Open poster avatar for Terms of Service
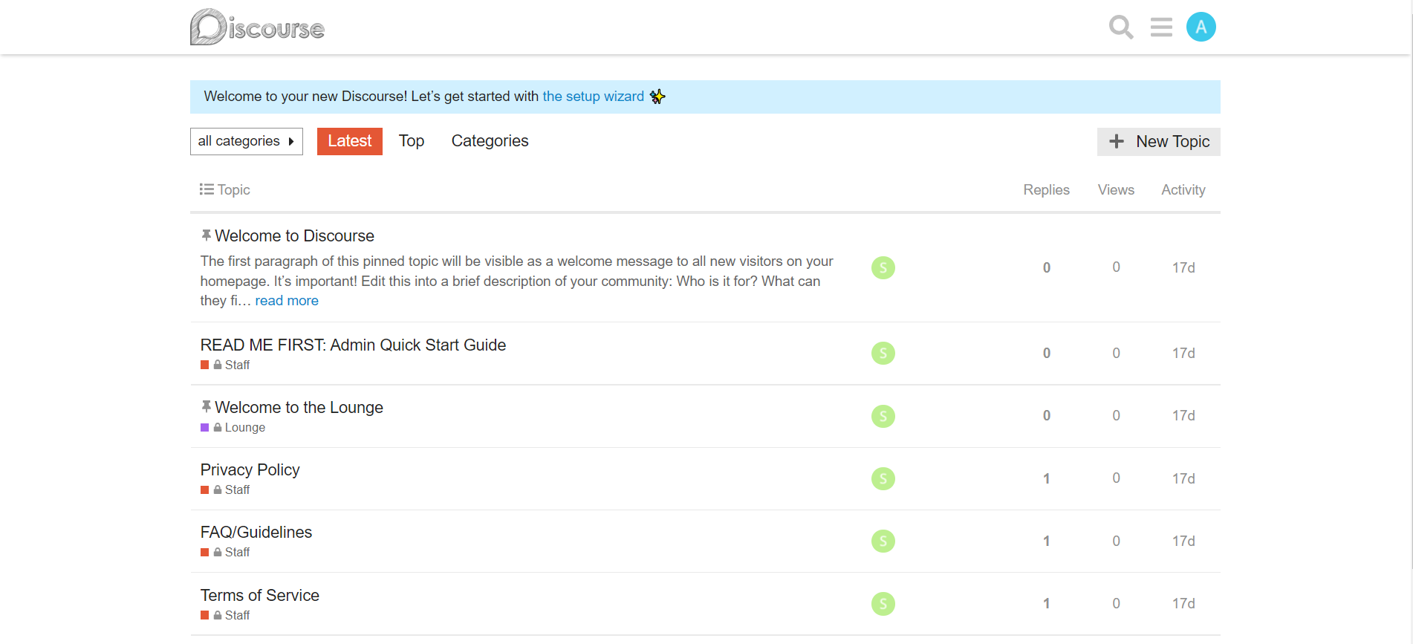Viewport: 1413px width, 644px height. point(883,604)
